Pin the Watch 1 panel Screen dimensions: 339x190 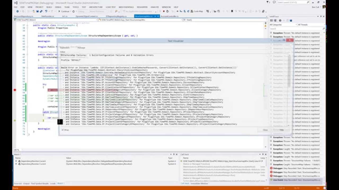174,155
